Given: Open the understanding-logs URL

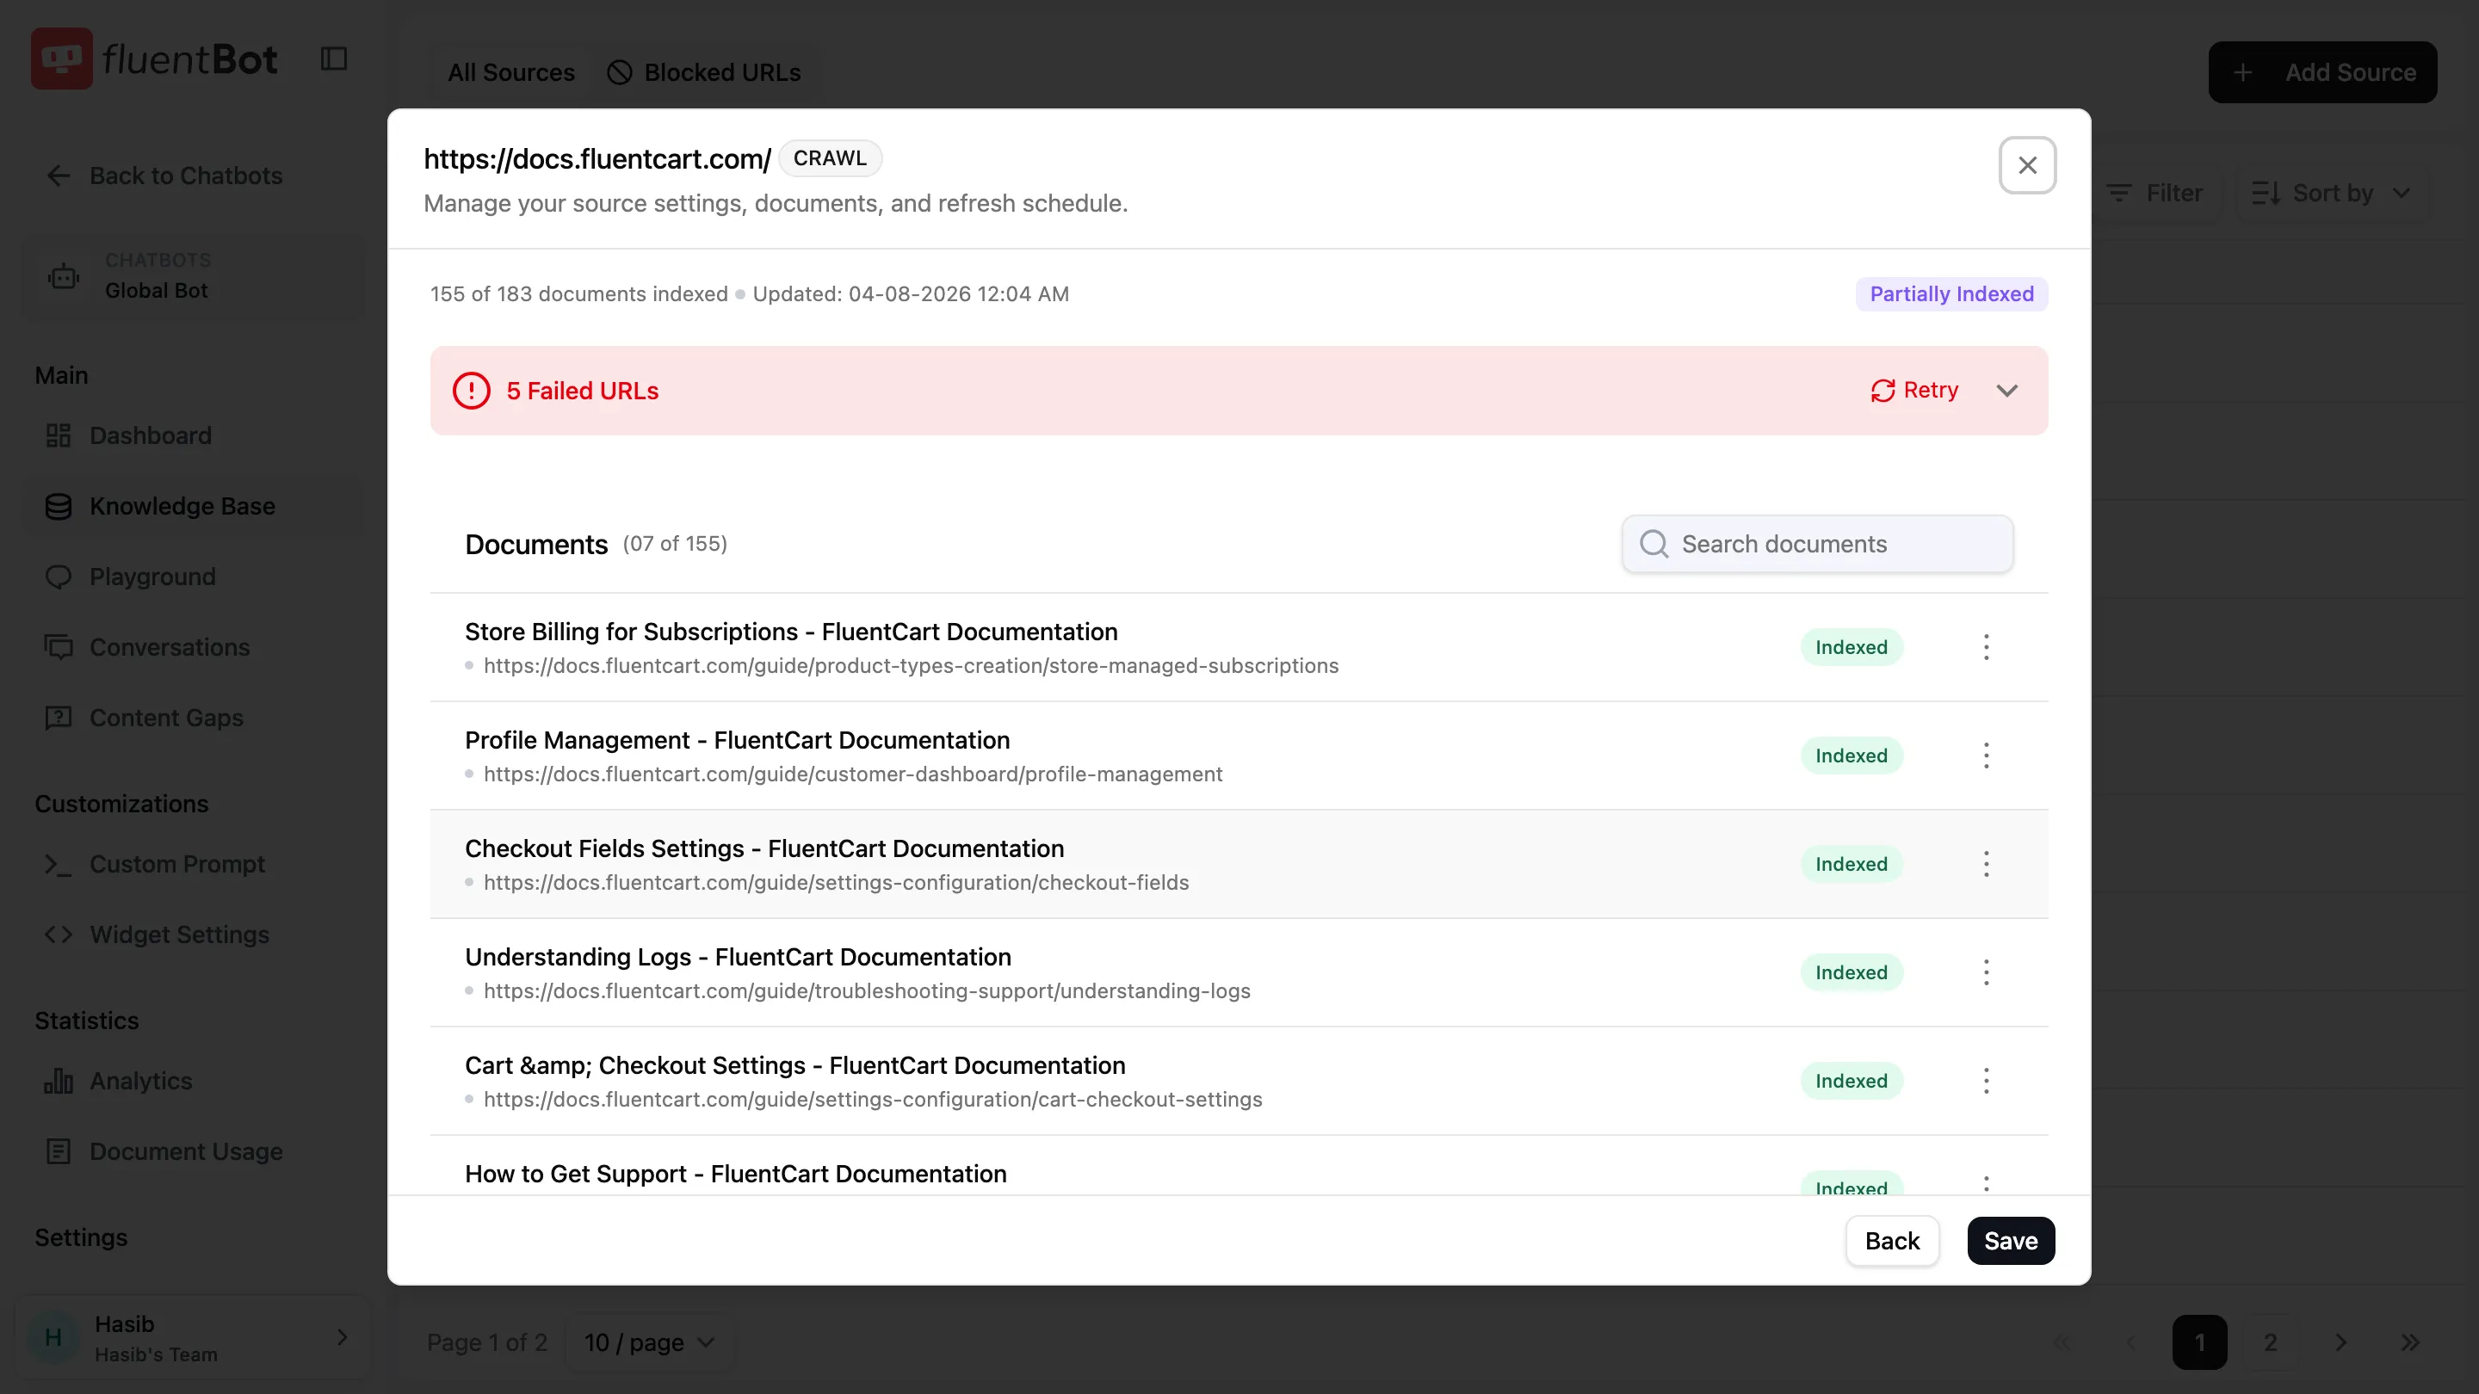Looking at the screenshot, I should coord(866,991).
